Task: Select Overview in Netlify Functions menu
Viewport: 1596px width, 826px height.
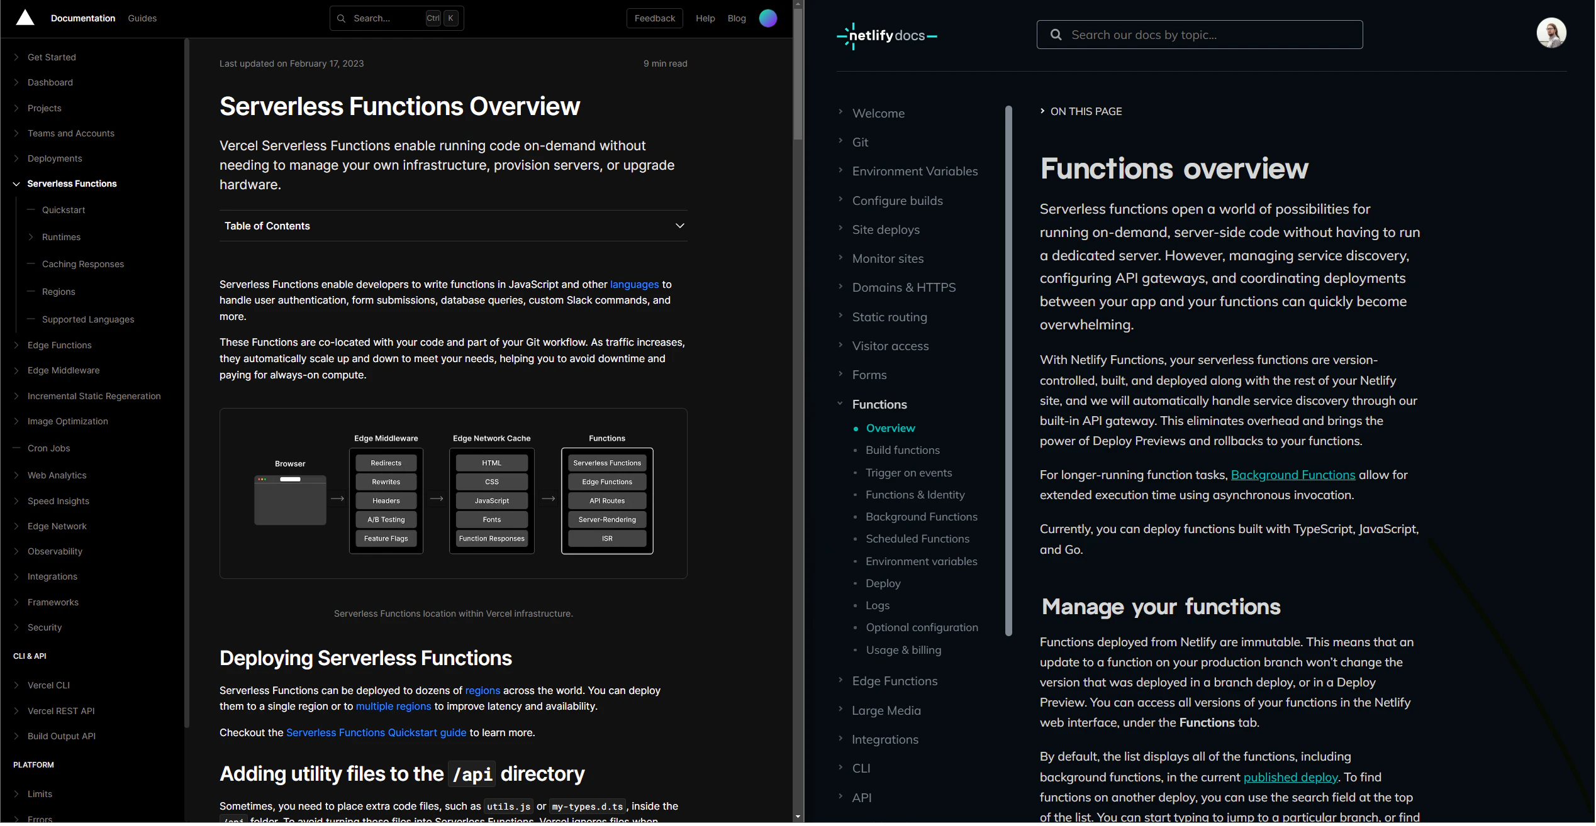Action: pyautogui.click(x=890, y=428)
